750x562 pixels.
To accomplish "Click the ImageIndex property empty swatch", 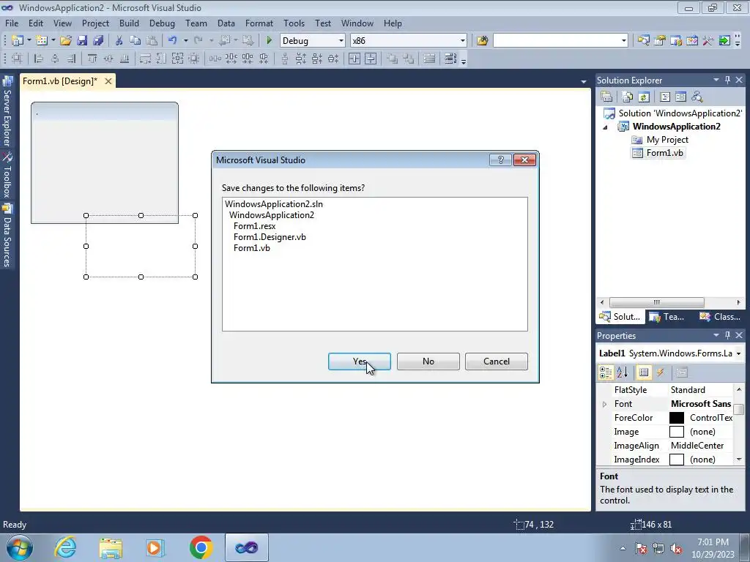I will tap(676, 460).
